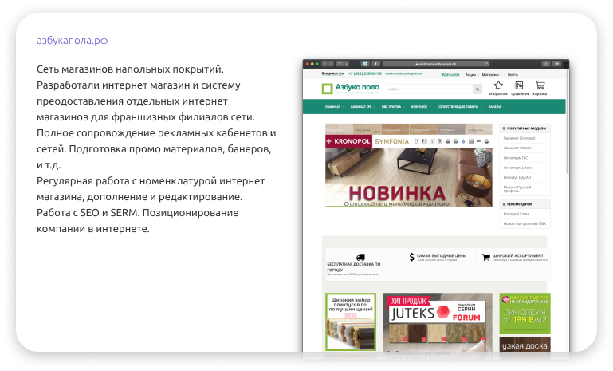Click the Safari share button

pos(546,64)
